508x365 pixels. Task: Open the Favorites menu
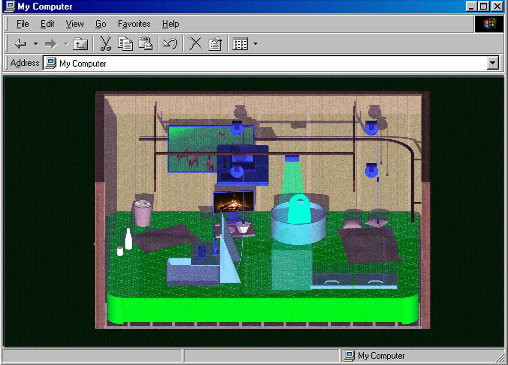(x=134, y=24)
